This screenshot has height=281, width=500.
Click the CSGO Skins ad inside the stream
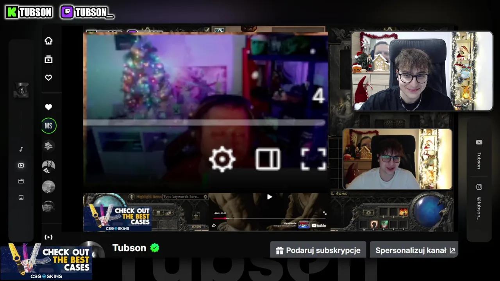(117, 218)
